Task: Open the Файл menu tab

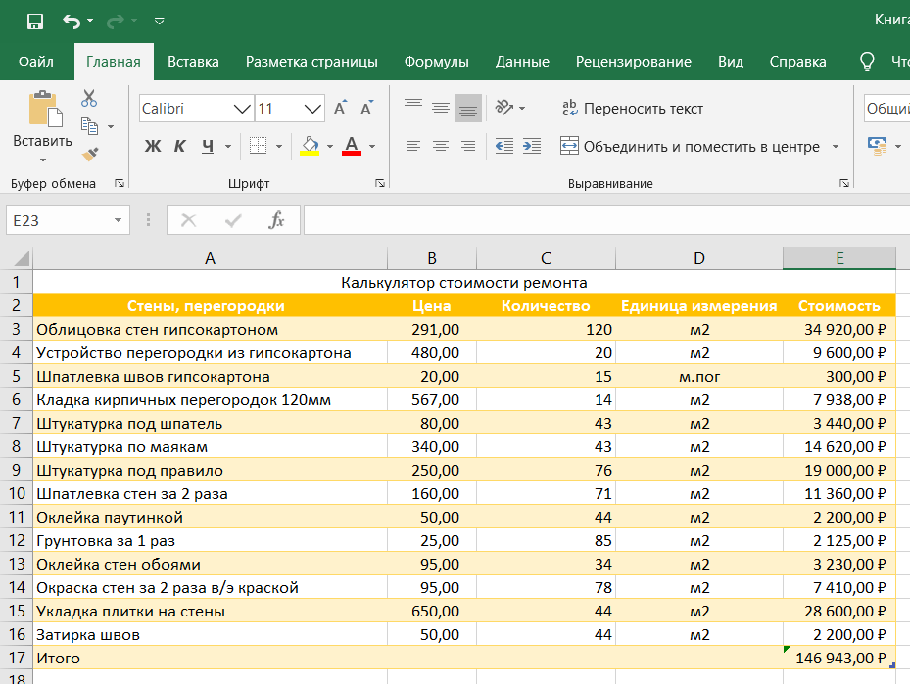Action: (x=36, y=62)
